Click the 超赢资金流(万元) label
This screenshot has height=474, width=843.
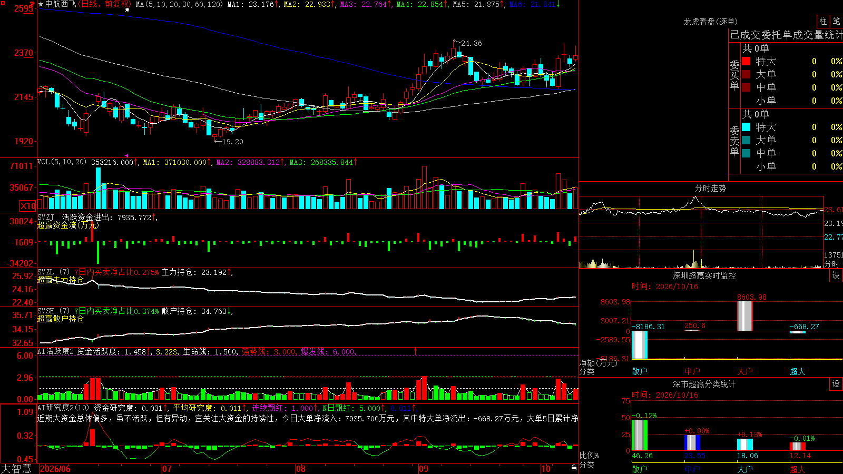point(67,225)
